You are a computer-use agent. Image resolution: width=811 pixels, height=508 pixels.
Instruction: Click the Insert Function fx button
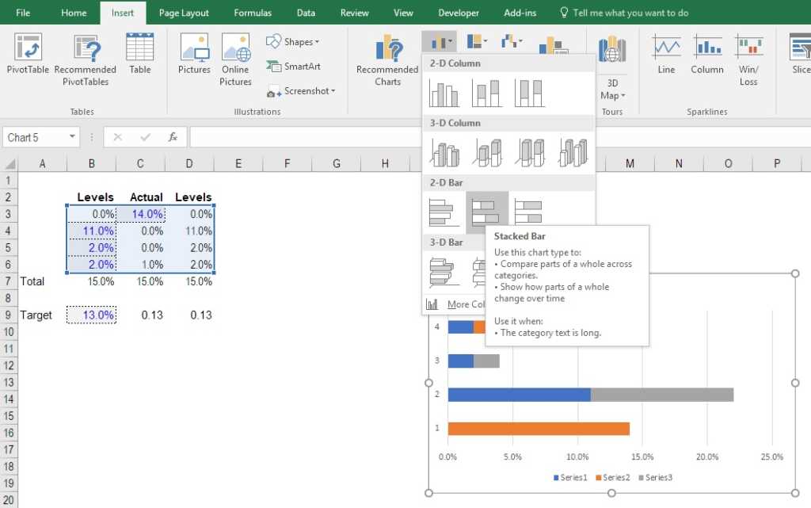(173, 137)
